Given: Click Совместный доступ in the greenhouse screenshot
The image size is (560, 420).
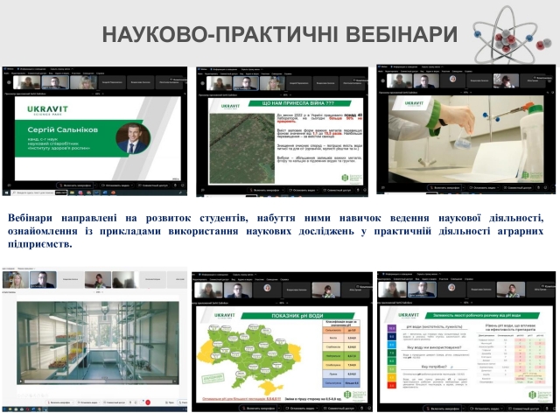Looking at the screenshot, I should pos(115,402).
